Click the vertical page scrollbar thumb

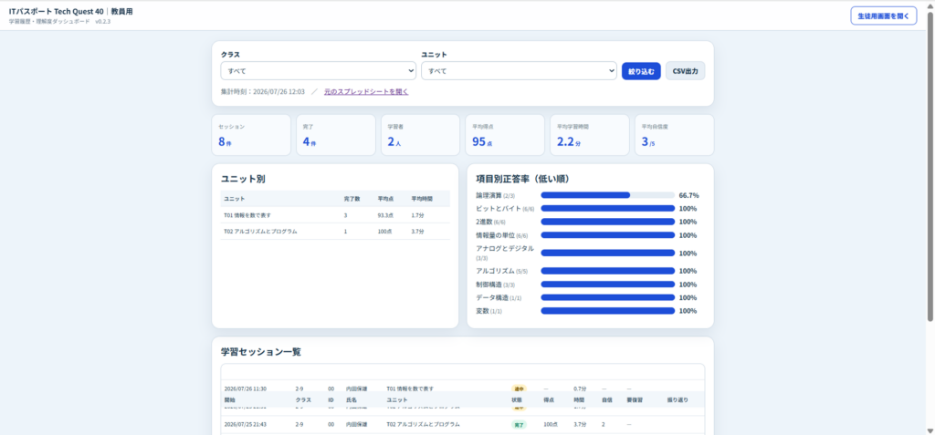(930, 167)
